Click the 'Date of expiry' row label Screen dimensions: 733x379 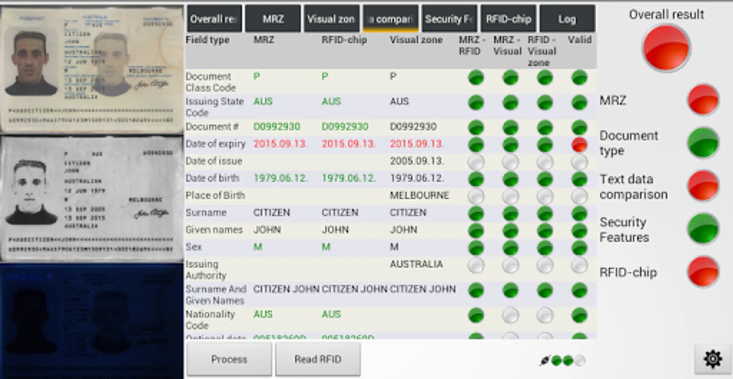tap(215, 144)
